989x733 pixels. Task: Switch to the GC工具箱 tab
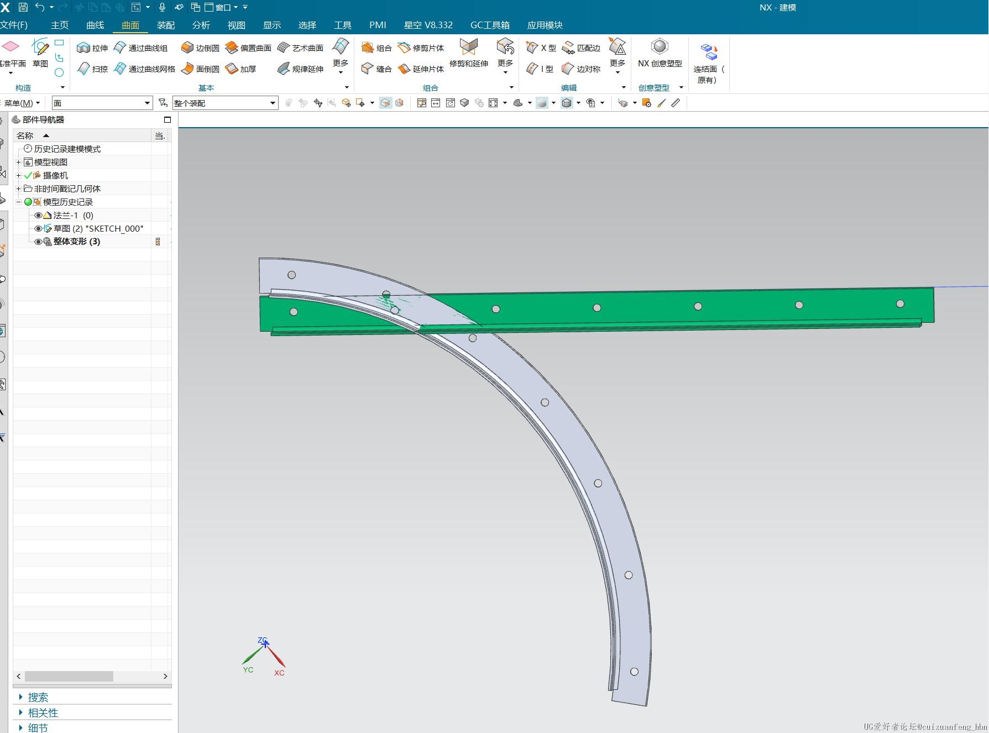click(490, 25)
